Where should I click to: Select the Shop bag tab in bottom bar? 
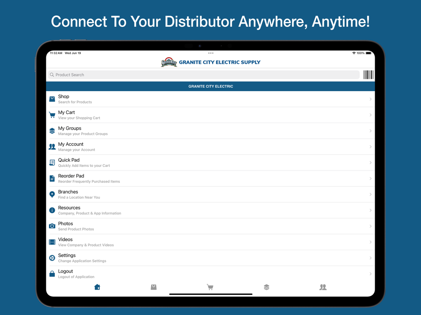tap(154, 287)
